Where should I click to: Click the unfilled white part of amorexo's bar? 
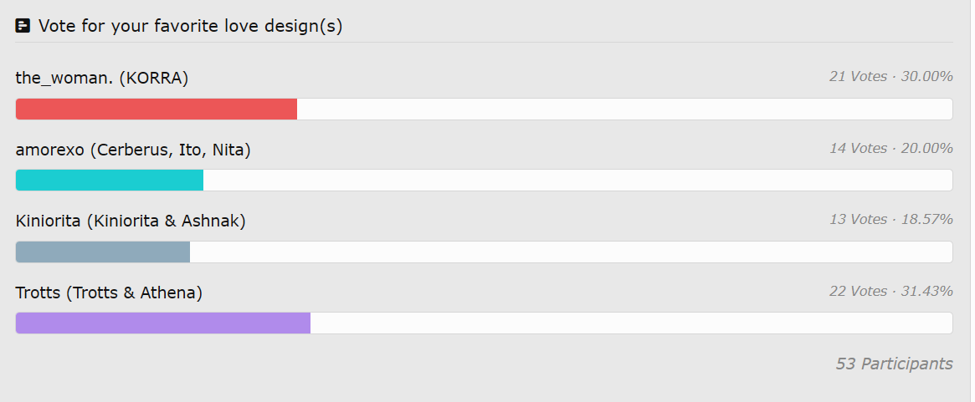coord(577,181)
